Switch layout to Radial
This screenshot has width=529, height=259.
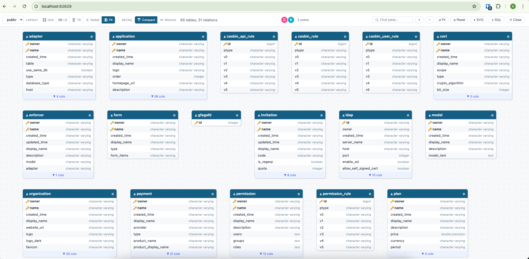point(93,20)
